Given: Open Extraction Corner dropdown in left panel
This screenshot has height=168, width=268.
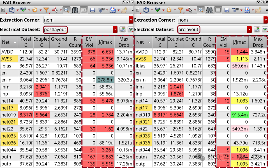Looking at the screenshot, I should pyautogui.click(x=131, y=20).
